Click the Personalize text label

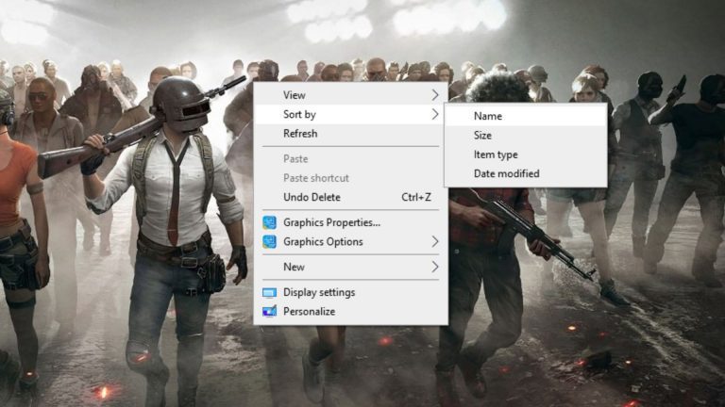click(309, 311)
